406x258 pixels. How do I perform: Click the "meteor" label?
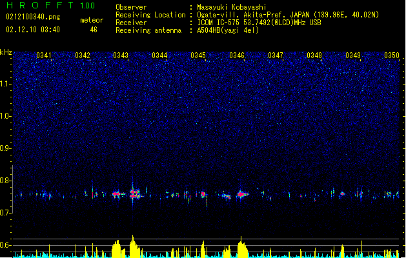(x=92, y=20)
